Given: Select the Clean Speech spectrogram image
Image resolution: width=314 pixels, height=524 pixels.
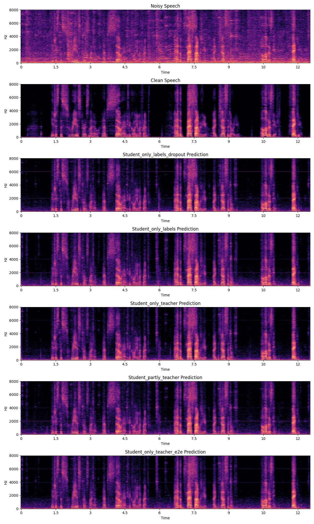Looking at the screenshot, I should (165, 111).
